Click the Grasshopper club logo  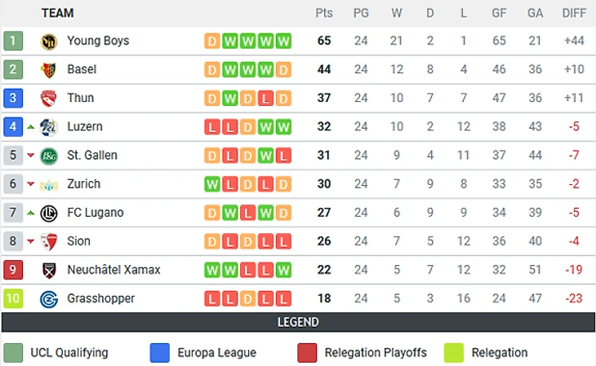tap(49, 299)
